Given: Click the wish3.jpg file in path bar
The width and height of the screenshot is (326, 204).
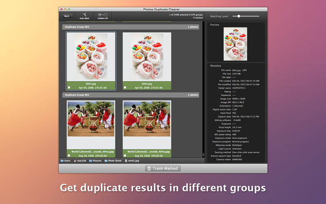Looking at the screenshot, I should point(131,161).
